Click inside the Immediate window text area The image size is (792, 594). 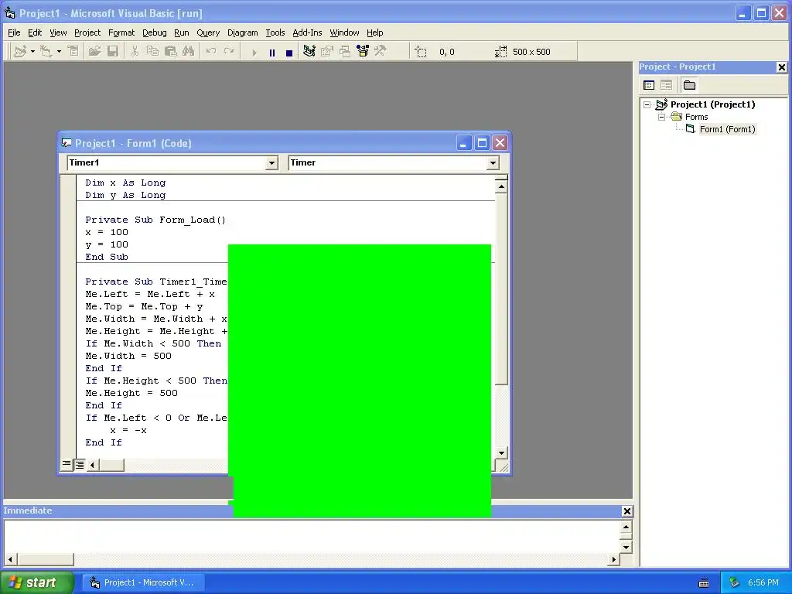tap(311, 535)
